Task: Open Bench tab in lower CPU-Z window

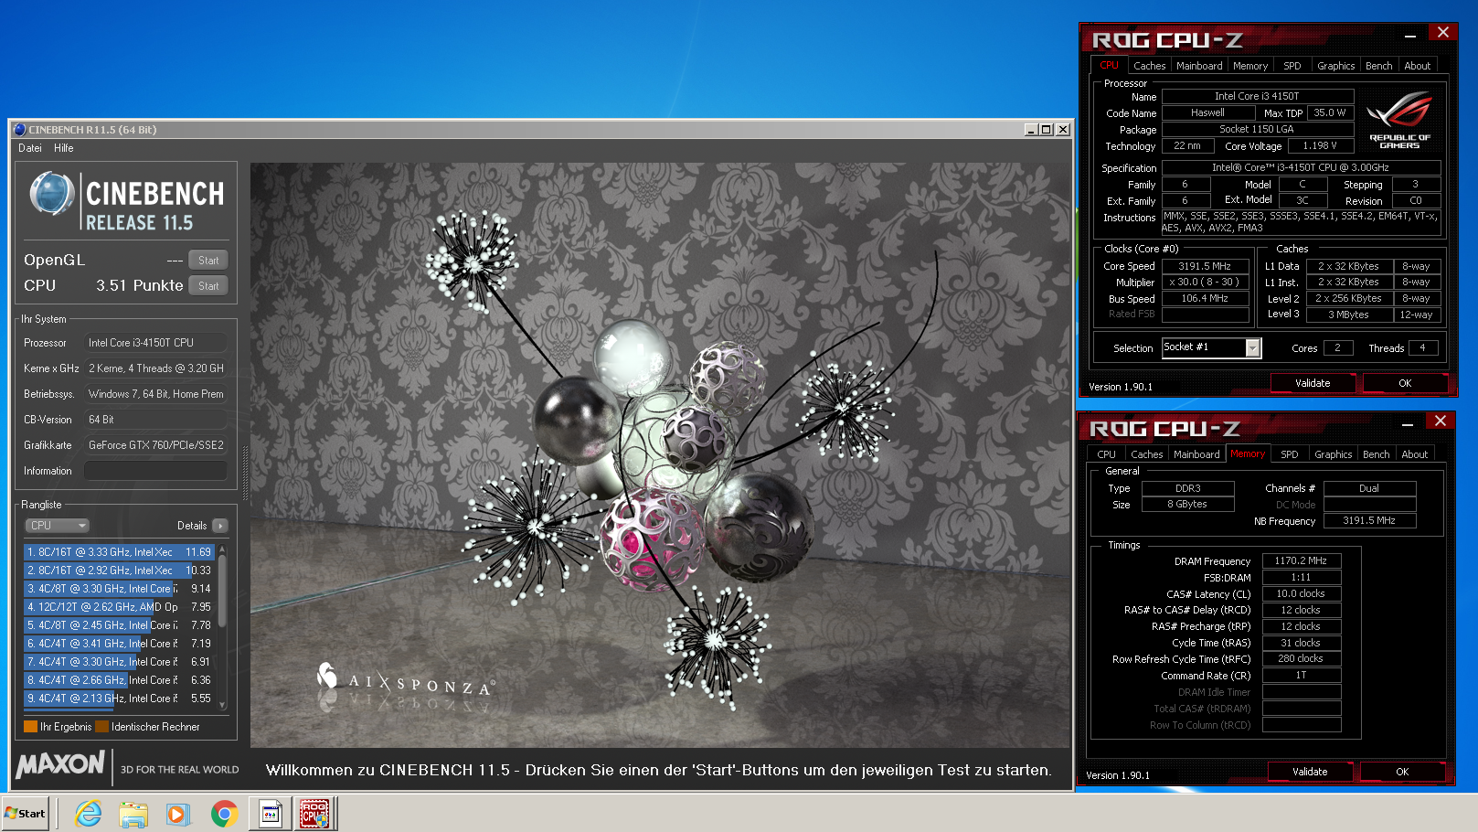Action: pyautogui.click(x=1376, y=454)
